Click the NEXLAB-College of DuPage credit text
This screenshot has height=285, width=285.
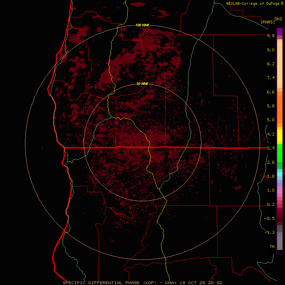(x=255, y=3)
